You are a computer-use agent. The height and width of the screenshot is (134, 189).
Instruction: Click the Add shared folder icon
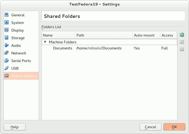point(182,35)
